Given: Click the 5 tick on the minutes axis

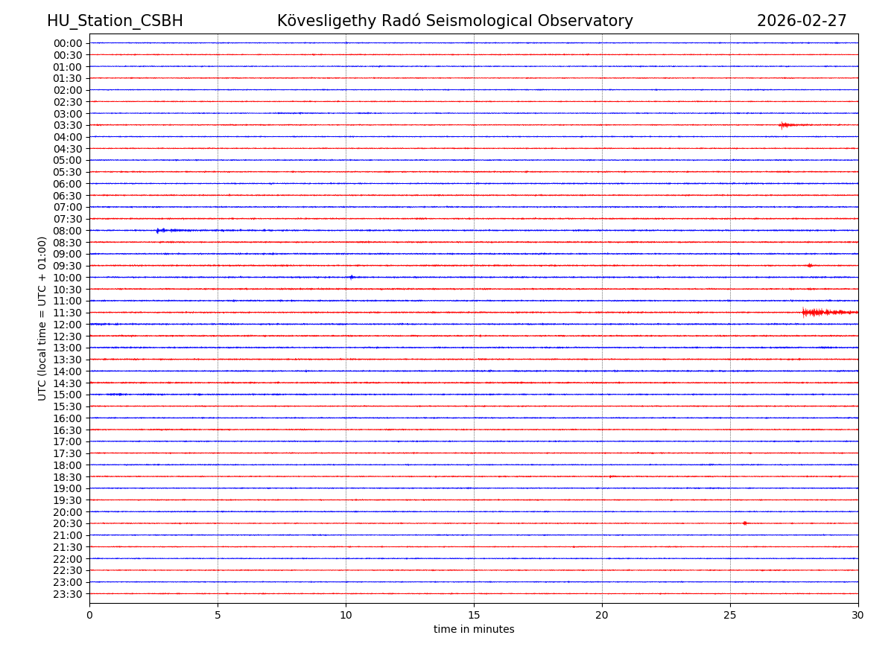Looking at the screenshot, I should tap(218, 616).
